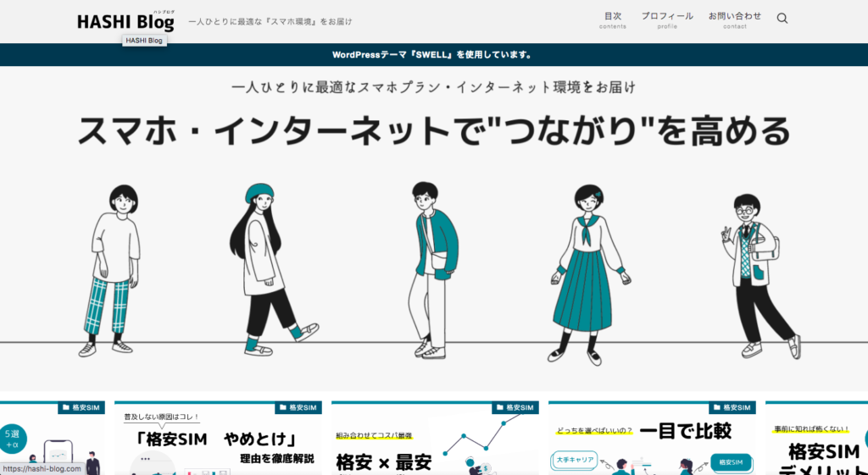Open the 5選+α article card
Image resolution: width=868 pixels, height=475 pixels.
click(51, 445)
